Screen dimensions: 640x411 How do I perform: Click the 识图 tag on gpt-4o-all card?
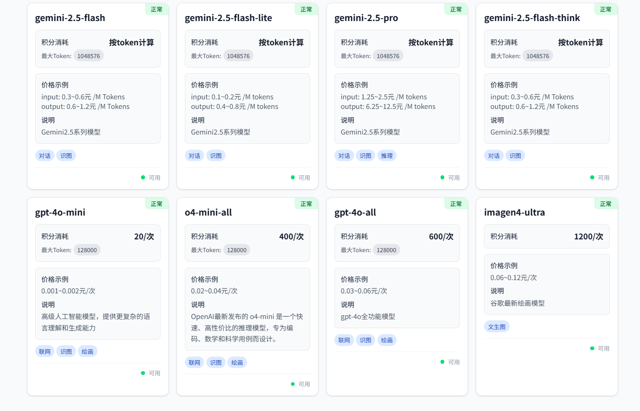(x=366, y=340)
